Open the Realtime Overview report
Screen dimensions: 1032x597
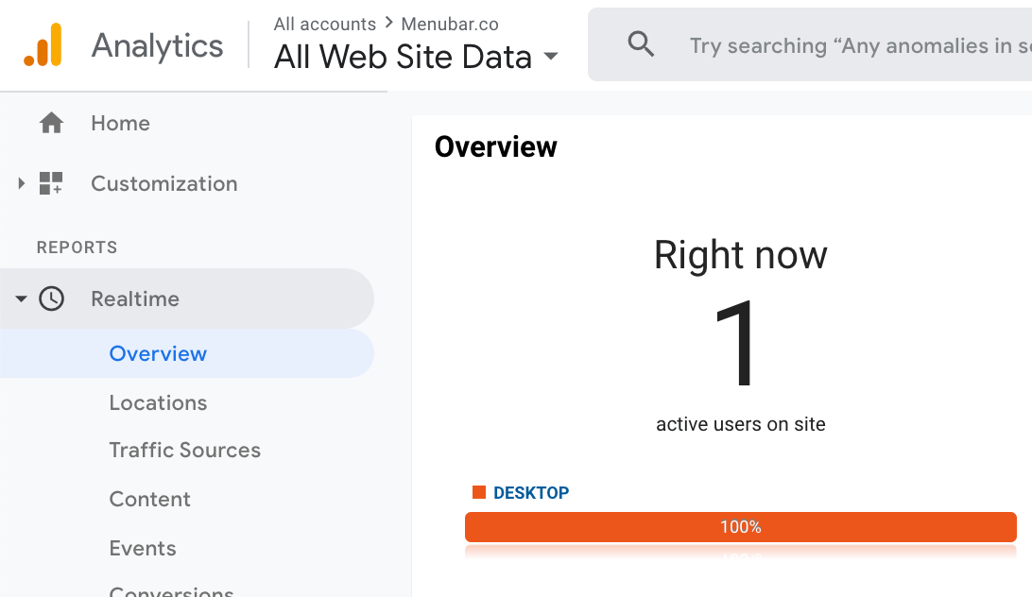(158, 353)
